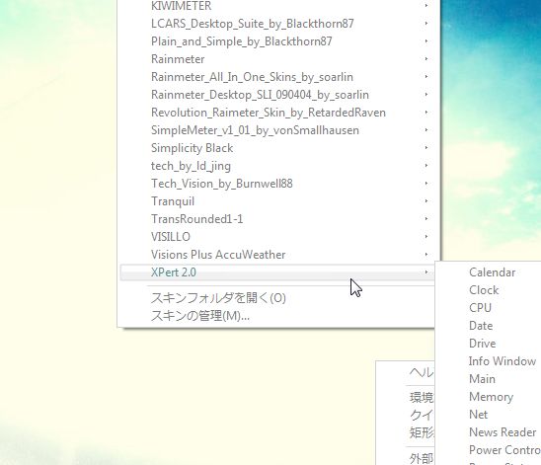Open Visions Plus AccuWeather entry
Viewport: 541px width, 465px height.
click(278, 255)
